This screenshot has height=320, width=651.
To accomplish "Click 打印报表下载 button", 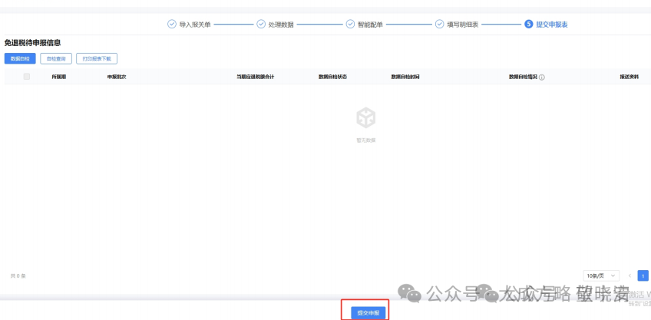I will coord(97,58).
